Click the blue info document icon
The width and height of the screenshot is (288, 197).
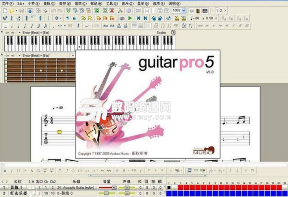(30, 11)
